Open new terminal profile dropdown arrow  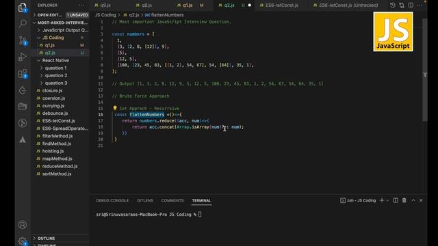[x=387, y=200]
